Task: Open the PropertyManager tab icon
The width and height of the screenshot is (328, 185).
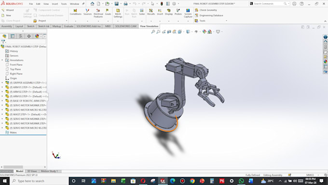Action: (13, 36)
